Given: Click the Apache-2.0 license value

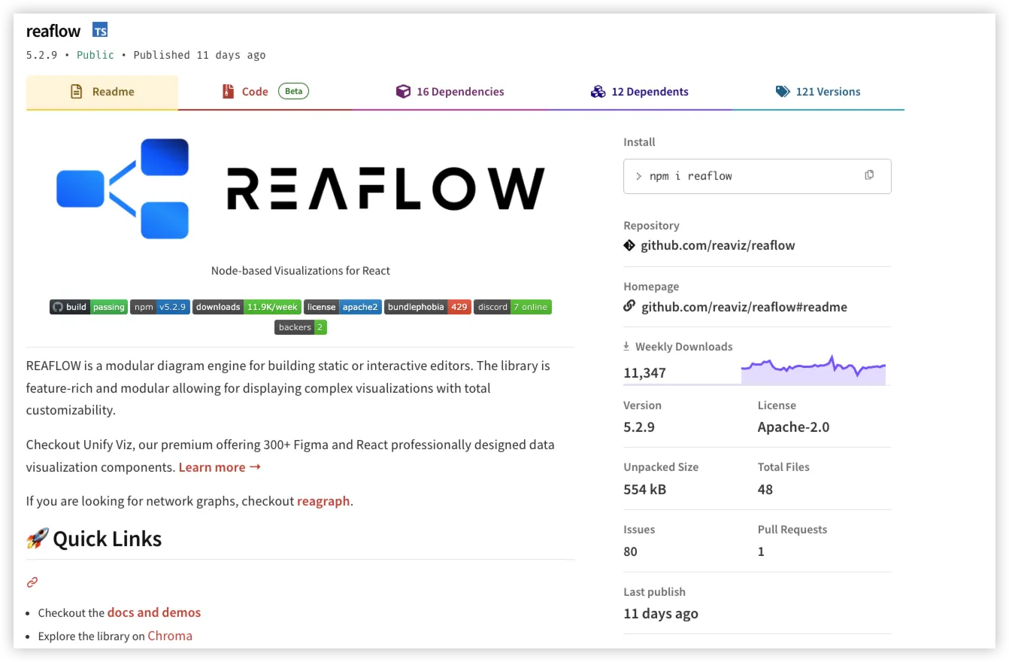Looking at the screenshot, I should click(x=793, y=427).
